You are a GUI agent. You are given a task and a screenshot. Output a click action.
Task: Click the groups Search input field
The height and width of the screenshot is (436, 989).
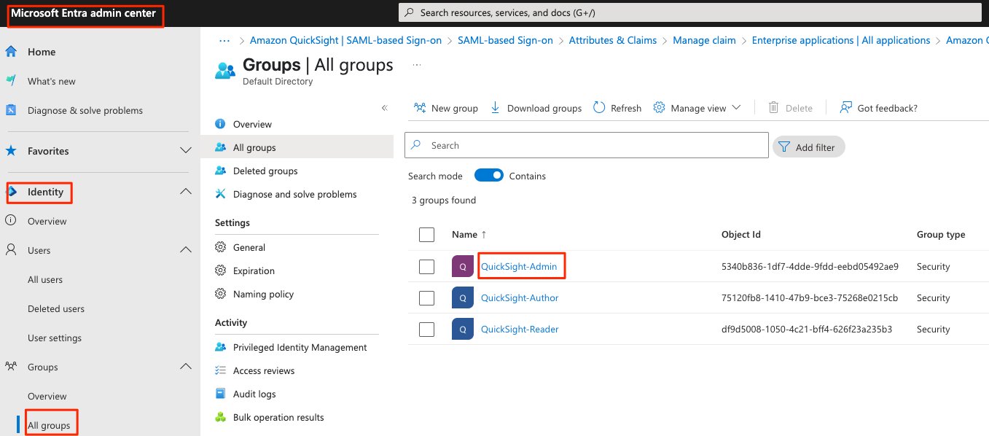click(x=587, y=145)
